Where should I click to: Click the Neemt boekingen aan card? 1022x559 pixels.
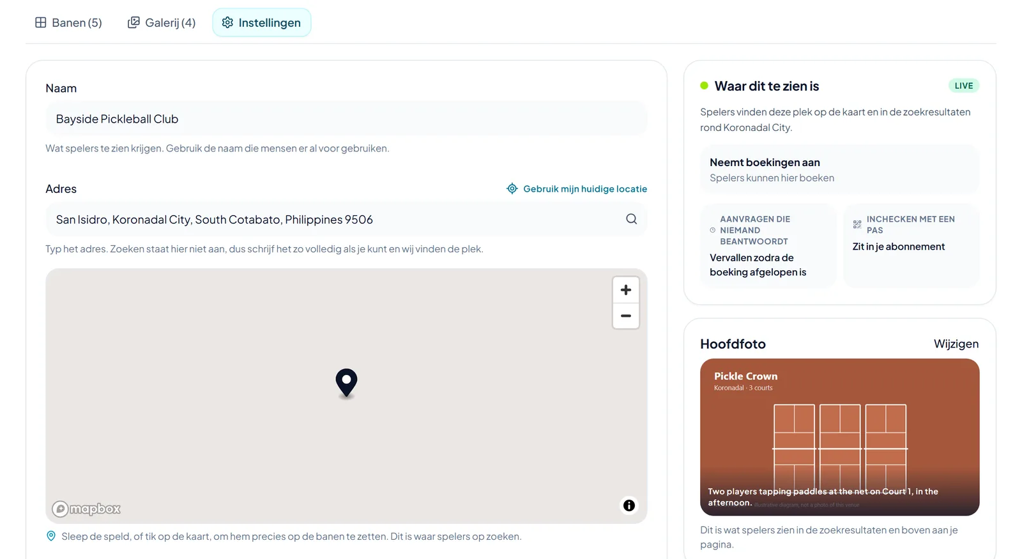click(x=839, y=169)
